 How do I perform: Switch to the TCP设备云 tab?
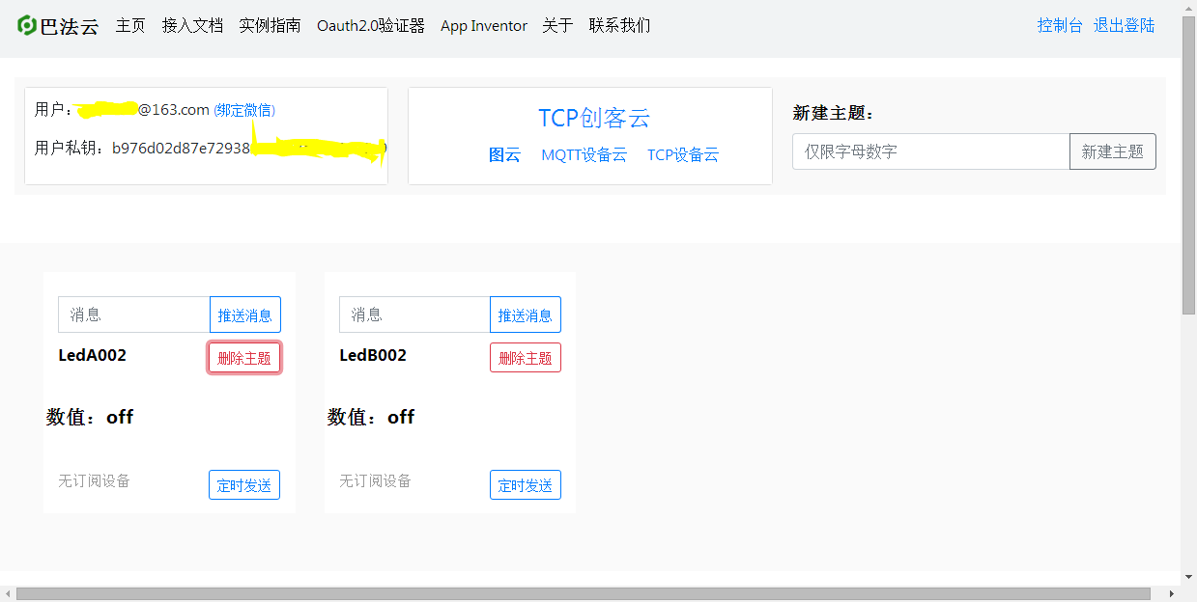click(683, 154)
